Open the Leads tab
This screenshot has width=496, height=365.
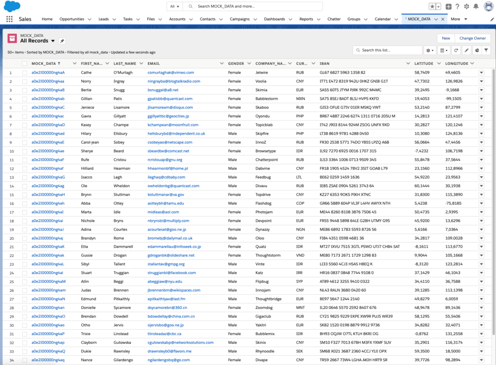[x=104, y=19]
